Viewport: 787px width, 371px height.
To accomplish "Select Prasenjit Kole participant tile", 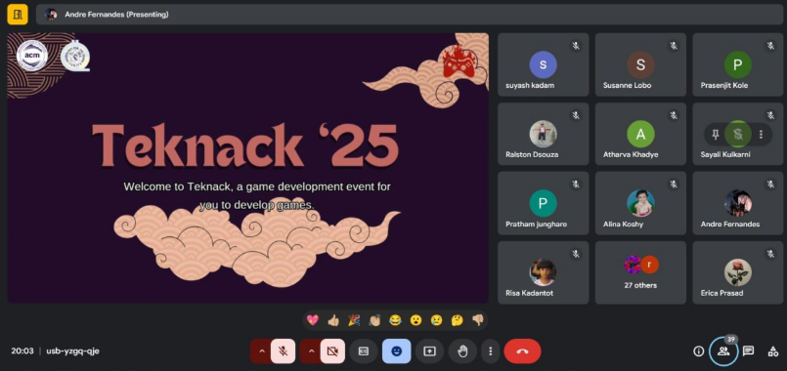I will point(738,64).
